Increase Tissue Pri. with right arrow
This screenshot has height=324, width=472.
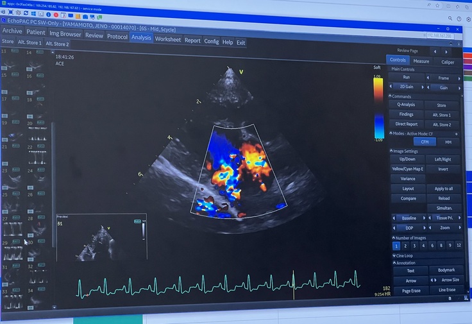pos(460,218)
